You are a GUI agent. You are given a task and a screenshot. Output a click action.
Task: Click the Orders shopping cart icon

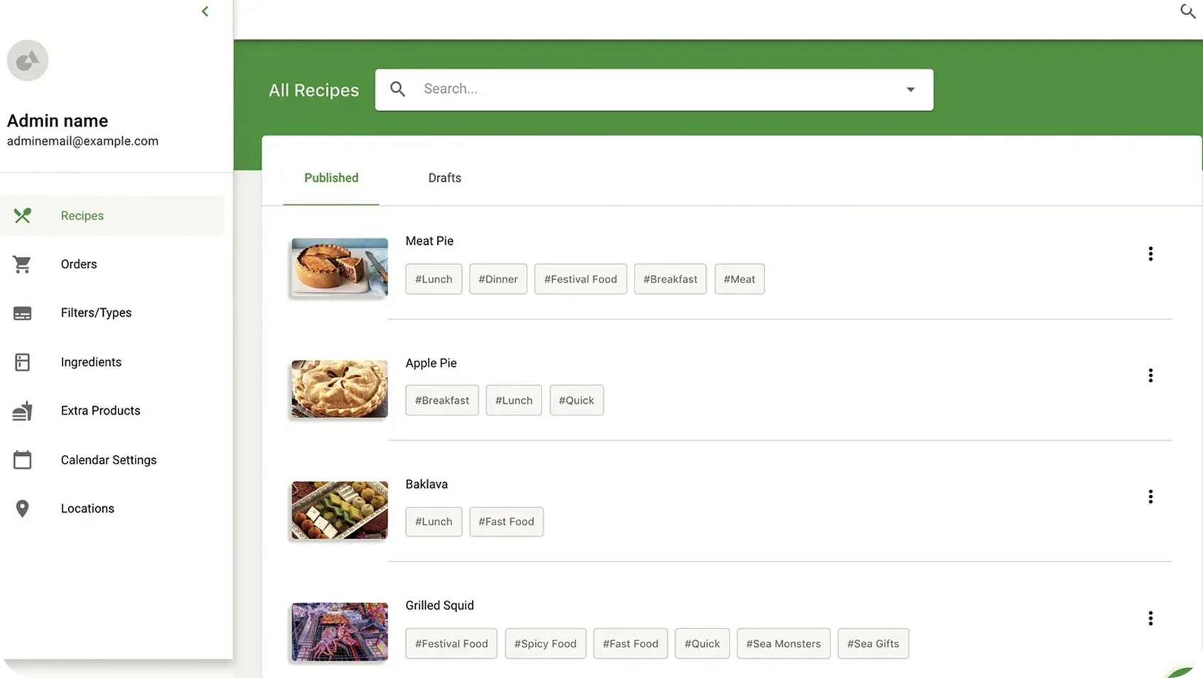coord(22,264)
